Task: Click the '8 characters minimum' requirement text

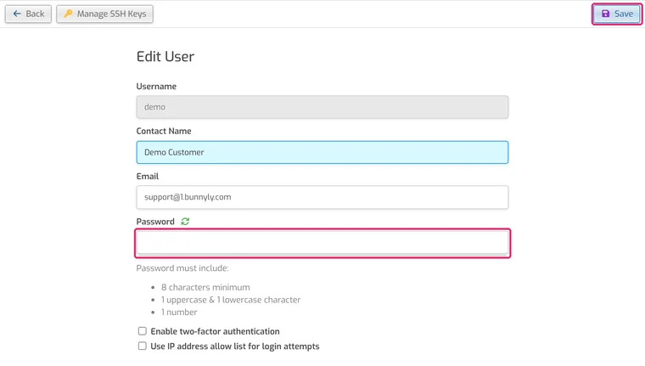Action: coord(205,287)
